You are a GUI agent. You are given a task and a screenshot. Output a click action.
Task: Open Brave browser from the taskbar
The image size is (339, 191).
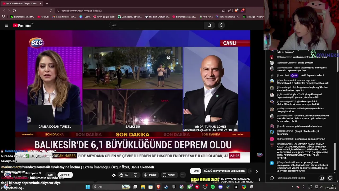tap(158, 187)
